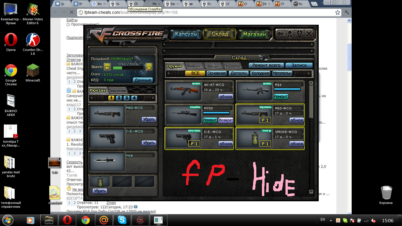This screenshot has width=402, height=226.
Task: Select backpack slot number 2
Action: [119, 98]
